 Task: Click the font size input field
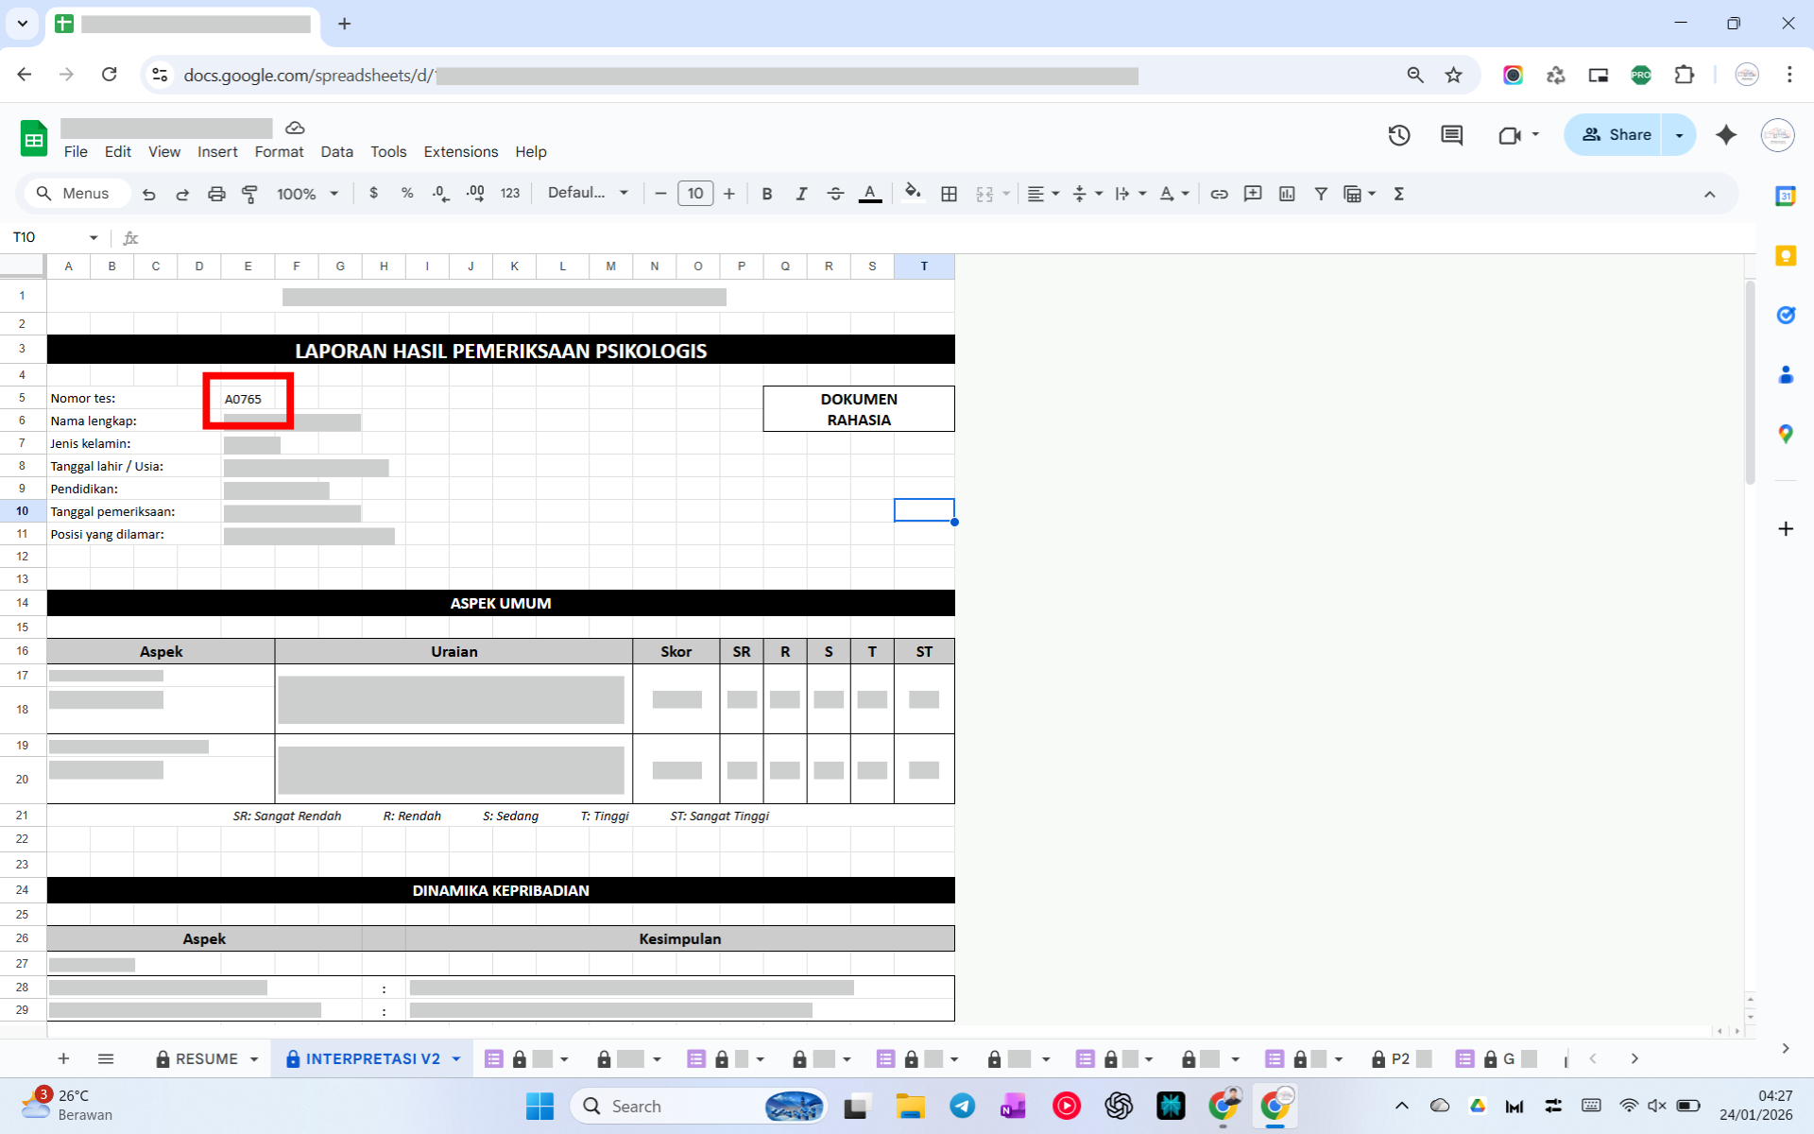coord(695,194)
